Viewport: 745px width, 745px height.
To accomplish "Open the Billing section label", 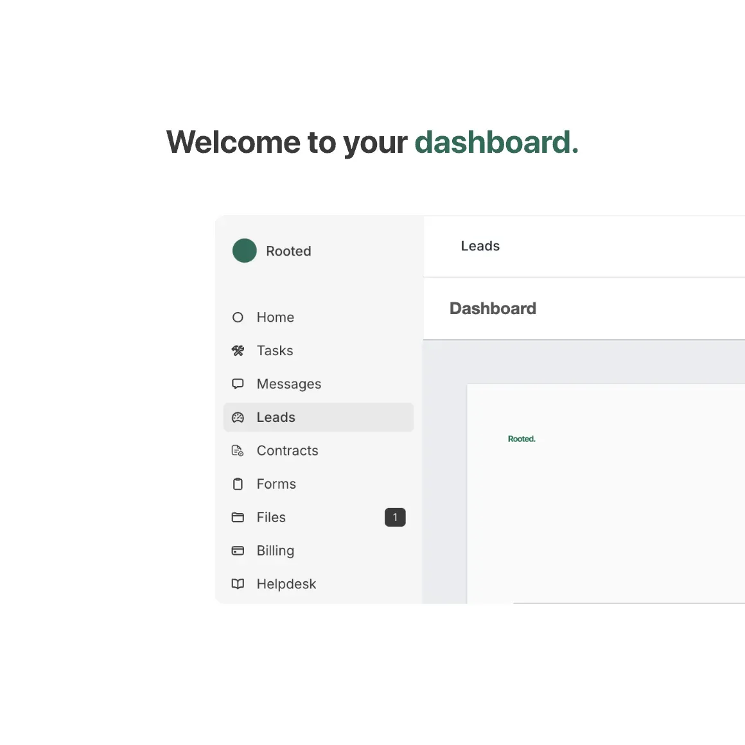I will click(275, 551).
